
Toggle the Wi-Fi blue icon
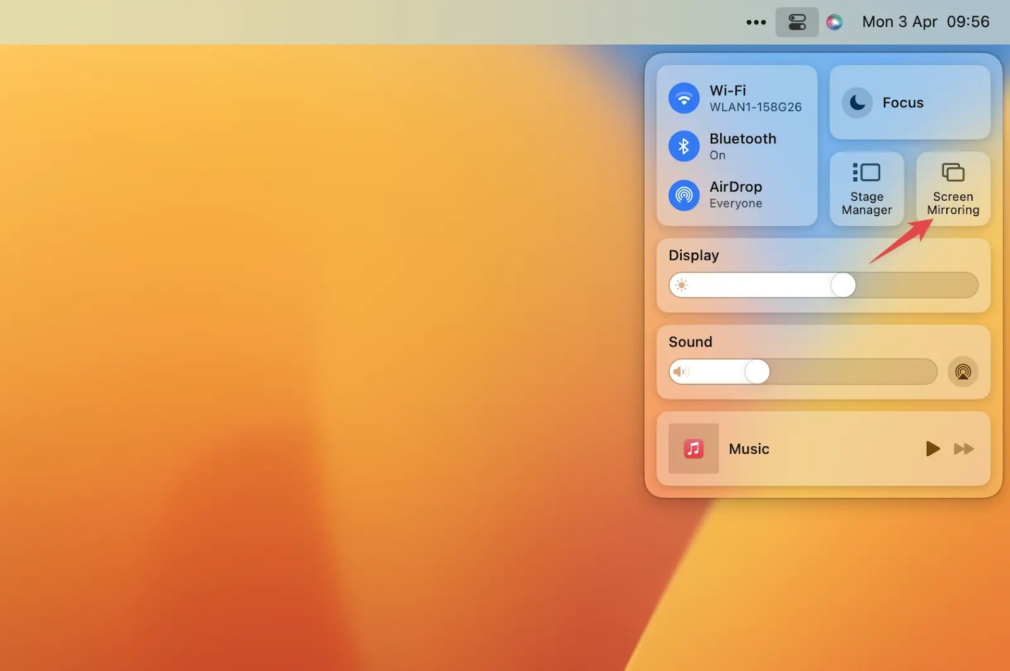point(684,98)
